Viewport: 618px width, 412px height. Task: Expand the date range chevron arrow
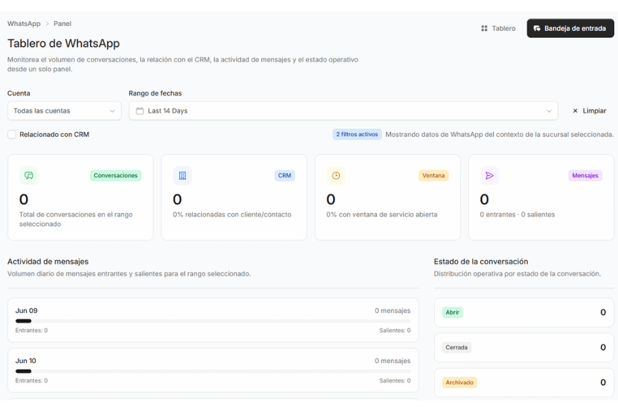pos(549,111)
